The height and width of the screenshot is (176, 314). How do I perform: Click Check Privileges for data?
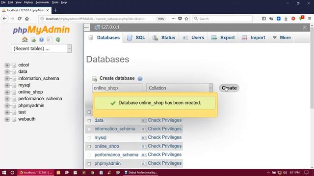(x=164, y=120)
